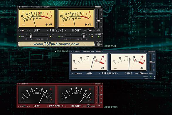Click the RMS3 infinity hold icon
Screen dimensions: 172x115
click(141, 72)
